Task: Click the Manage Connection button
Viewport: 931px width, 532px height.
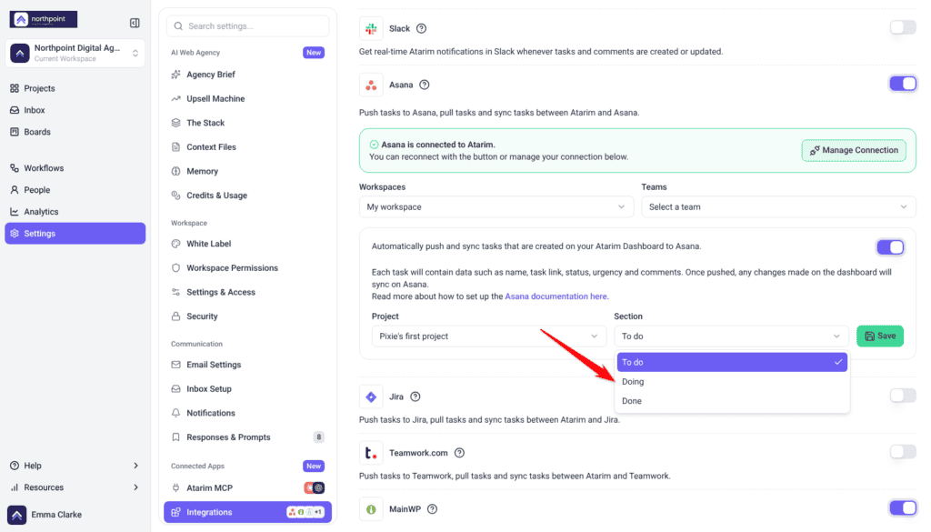Action: click(854, 150)
